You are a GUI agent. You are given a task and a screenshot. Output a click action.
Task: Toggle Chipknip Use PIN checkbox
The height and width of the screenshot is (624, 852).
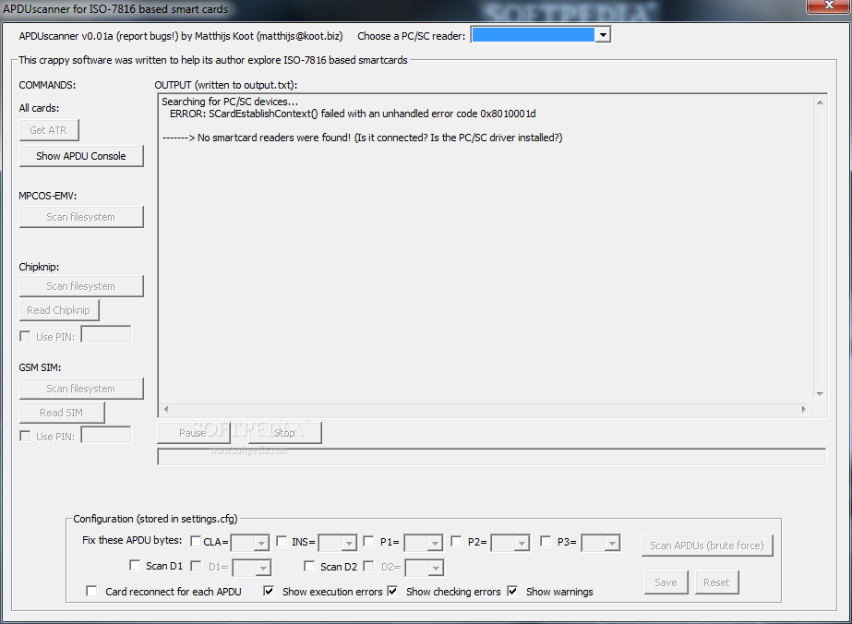point(25,336)
